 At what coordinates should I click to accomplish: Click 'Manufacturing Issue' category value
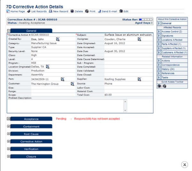tap(44, 43)
